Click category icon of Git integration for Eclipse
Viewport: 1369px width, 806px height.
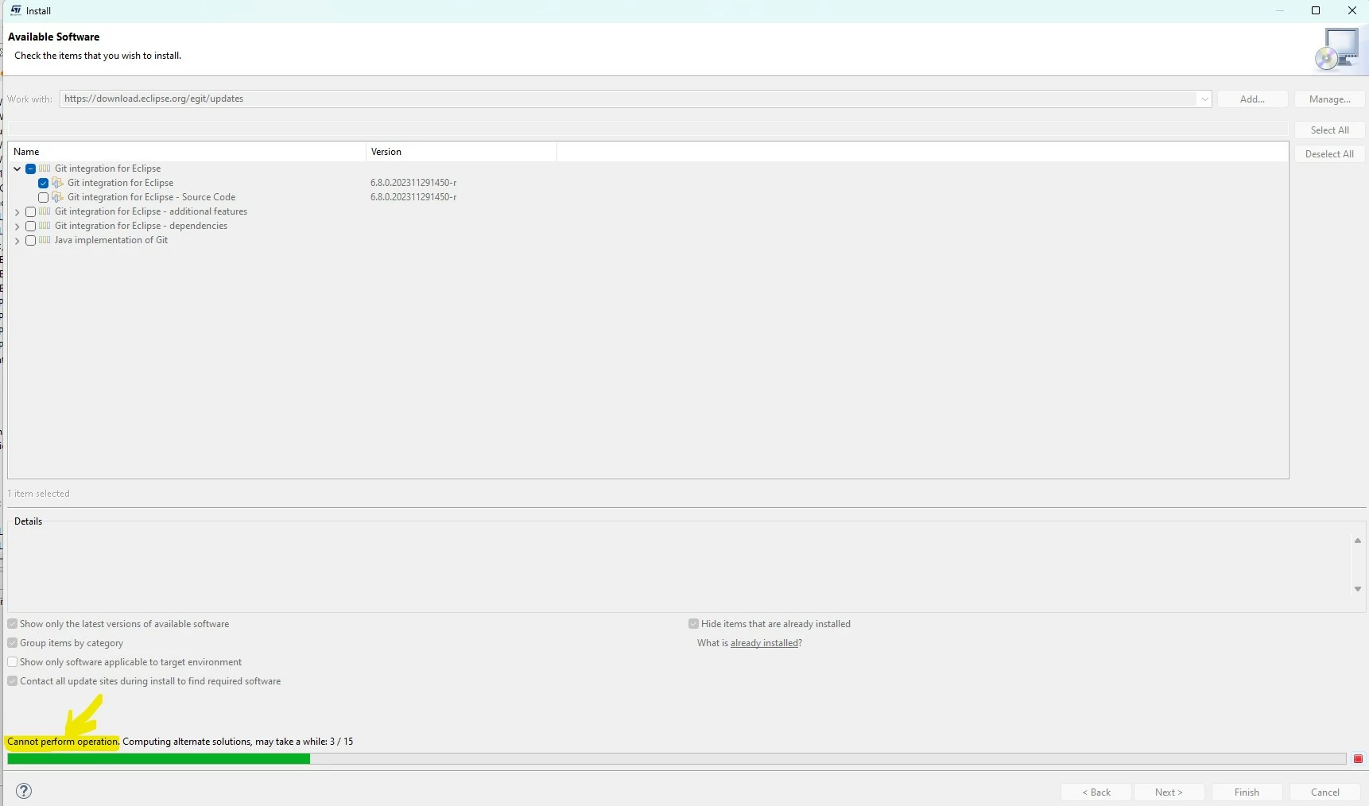pos(45,169)
